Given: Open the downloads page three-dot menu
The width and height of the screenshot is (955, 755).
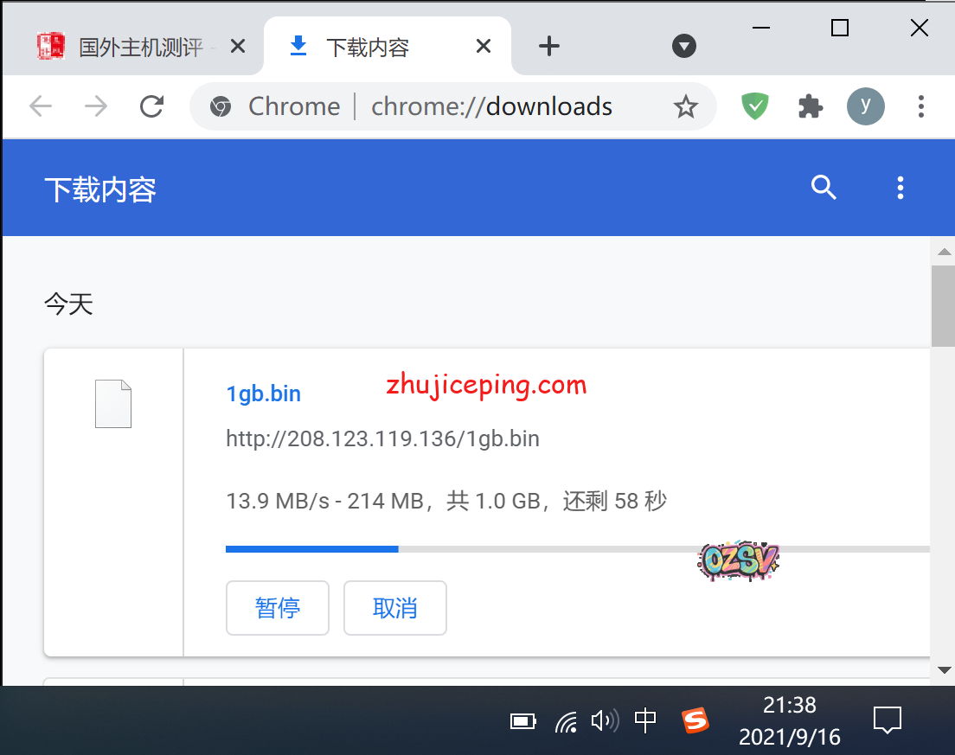Looking at the screenshot, I should [x=901, y=188].
